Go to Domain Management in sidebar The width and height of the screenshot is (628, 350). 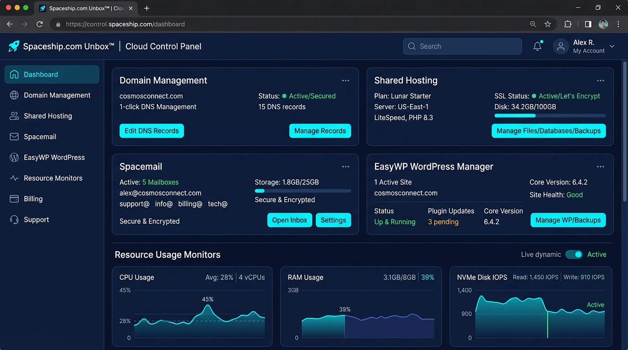click(x=52, y=95)
